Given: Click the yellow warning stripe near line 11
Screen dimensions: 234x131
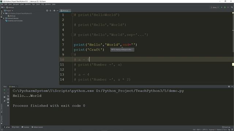Looking at the screenshot, I should (x=233, y=64).
